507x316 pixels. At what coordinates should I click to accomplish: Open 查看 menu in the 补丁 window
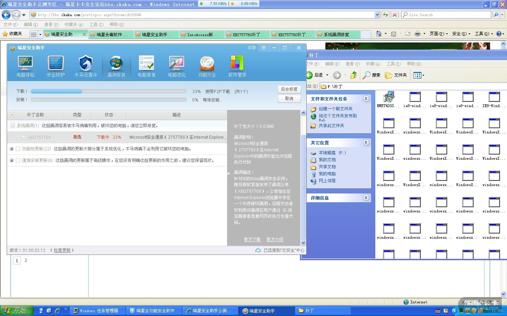352,64
